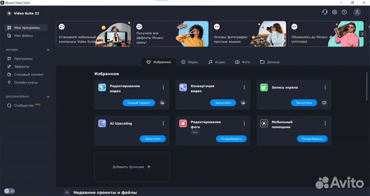Image resolution: width=370 pixels, height=196 pixels.
Task: Open the support headset icon
Action: pyautogui.click(x=325, y=12)
